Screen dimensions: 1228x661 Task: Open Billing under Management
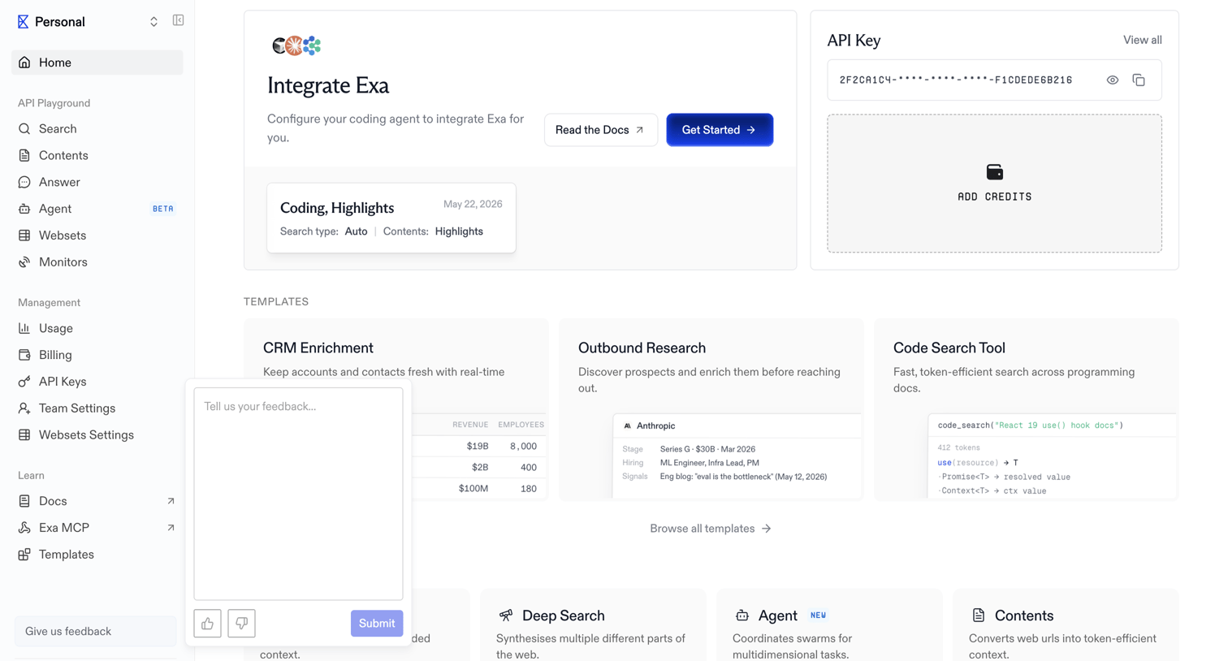pos(97,356)
